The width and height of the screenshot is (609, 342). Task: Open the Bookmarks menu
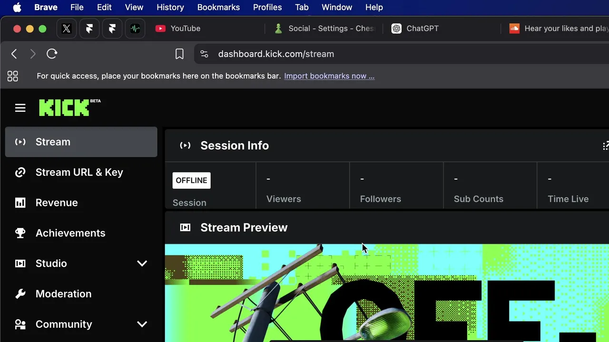pyautogui.click(x=218, y=7)
